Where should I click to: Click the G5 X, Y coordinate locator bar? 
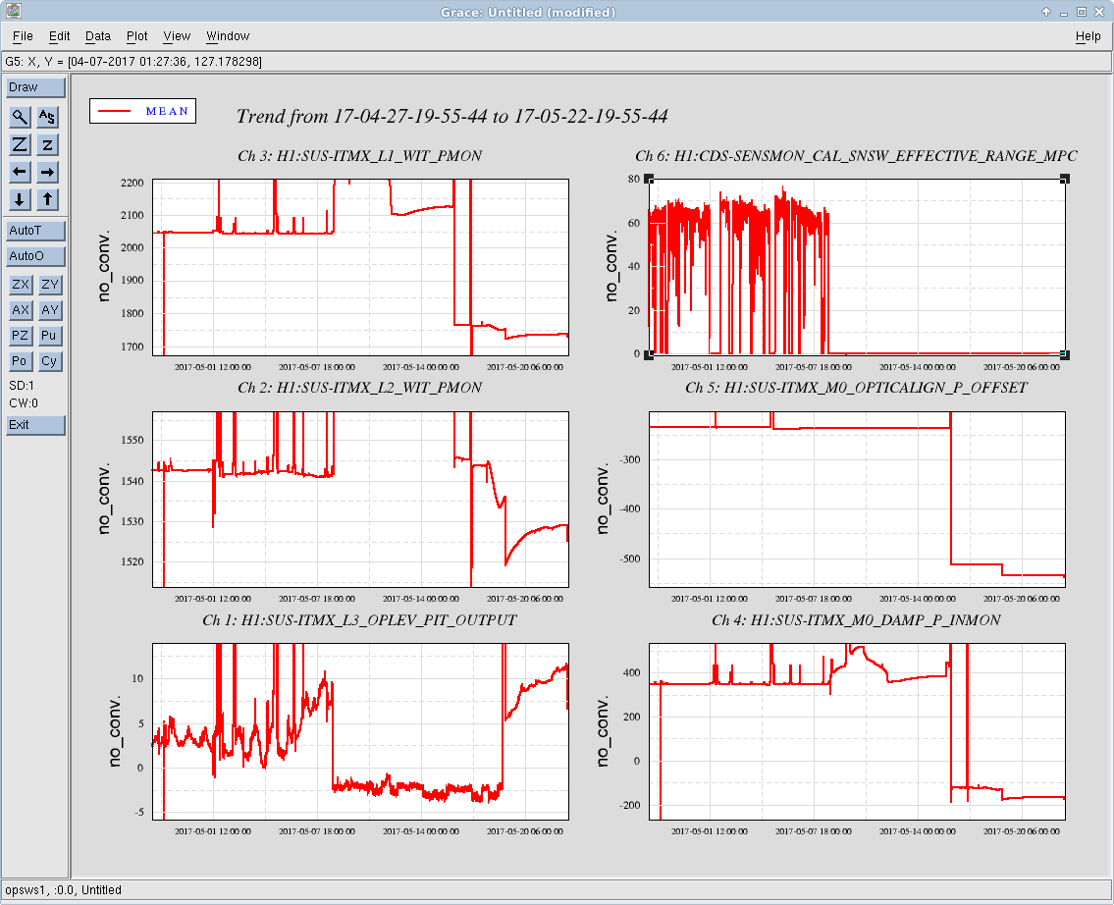557,62
